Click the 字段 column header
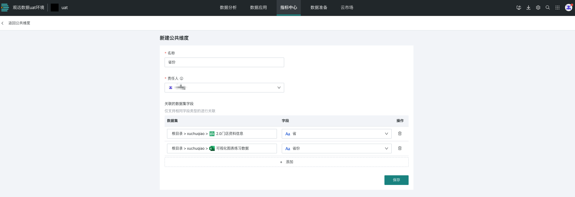 285,121
